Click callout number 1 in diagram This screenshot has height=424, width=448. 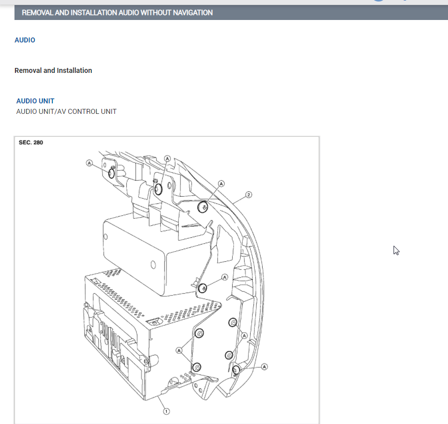click(166, 411)
